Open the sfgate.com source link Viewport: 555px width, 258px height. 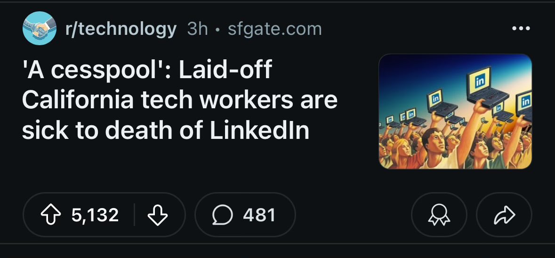274,29
